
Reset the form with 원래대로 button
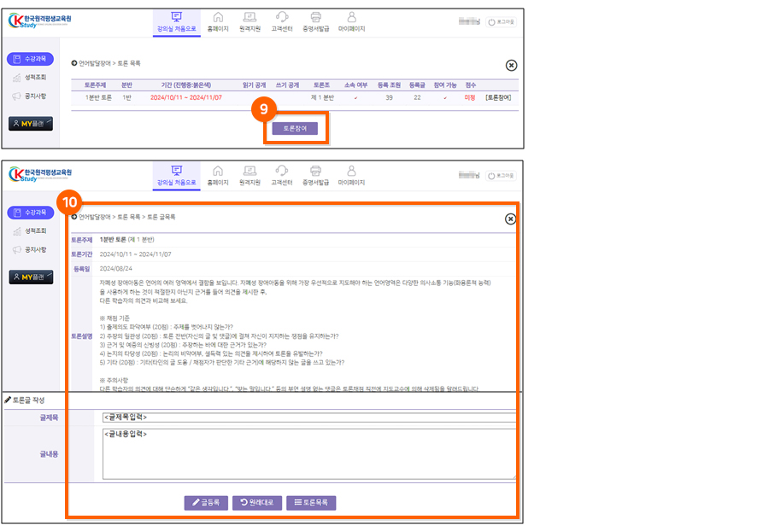click(x=256, y=503)
